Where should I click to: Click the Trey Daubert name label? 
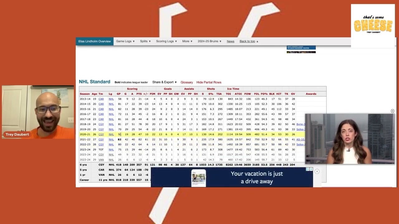[x=17, y=134]
